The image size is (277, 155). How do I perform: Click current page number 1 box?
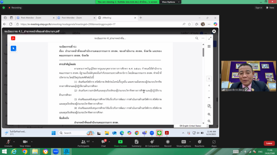coord(209,79)
